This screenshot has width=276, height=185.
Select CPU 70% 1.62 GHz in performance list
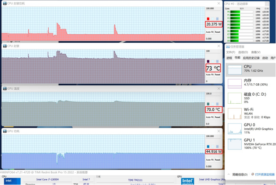coord(251,70)
